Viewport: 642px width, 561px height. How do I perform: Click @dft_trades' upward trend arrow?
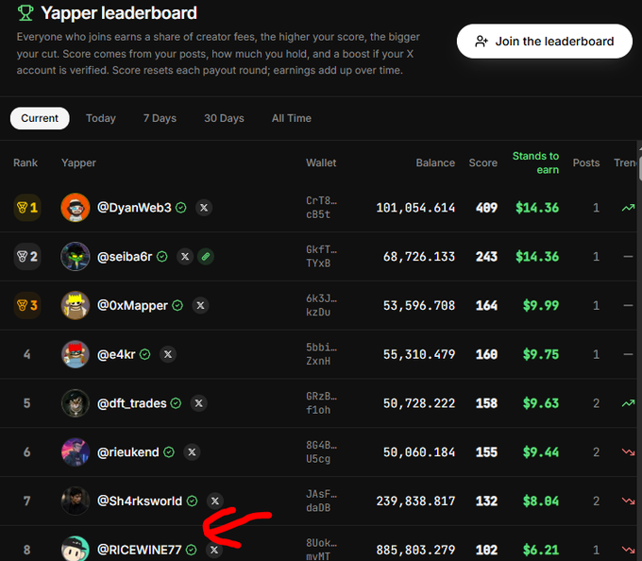point(628,403)
